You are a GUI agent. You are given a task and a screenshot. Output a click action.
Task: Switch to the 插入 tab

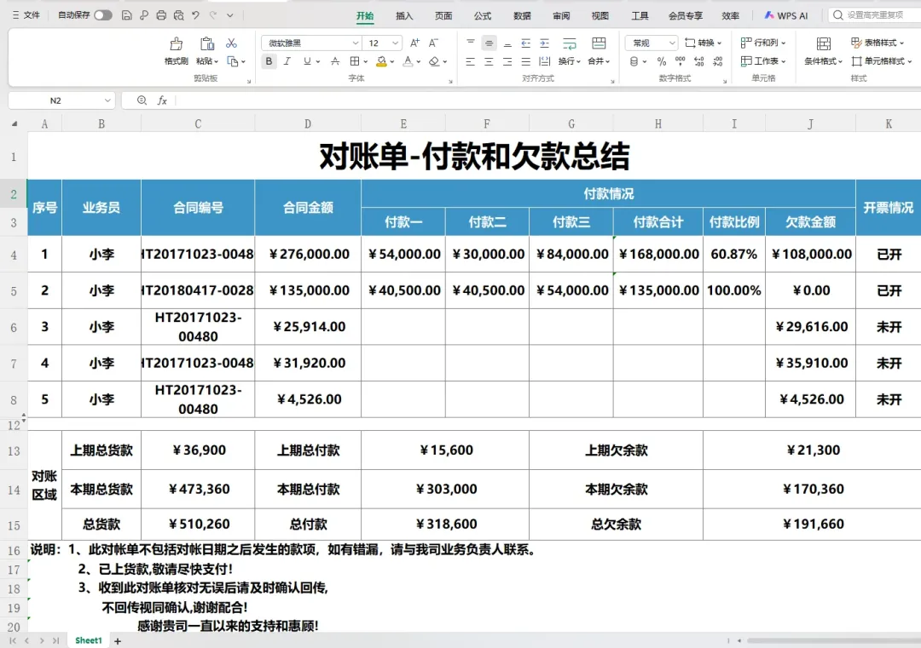coord(404,16)
